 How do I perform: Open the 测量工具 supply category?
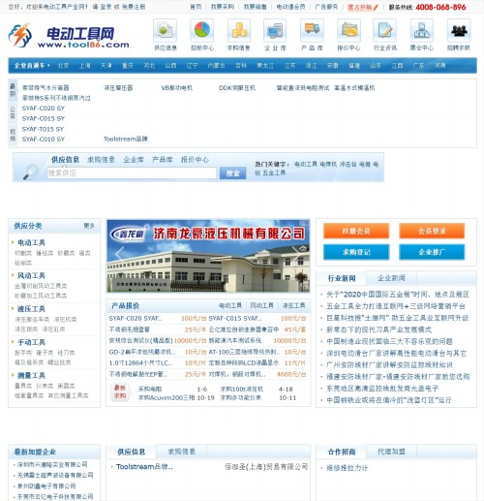pos(31,375)
